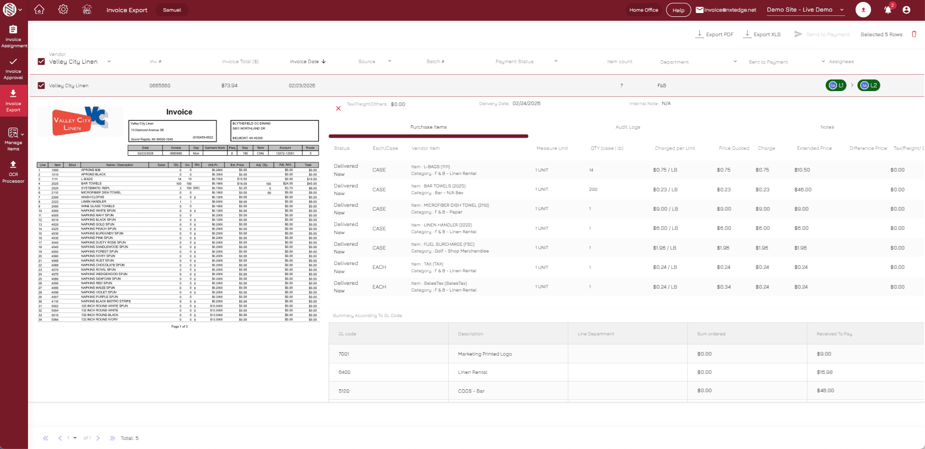Switch to Purchase Items tab

pos(428,127)
